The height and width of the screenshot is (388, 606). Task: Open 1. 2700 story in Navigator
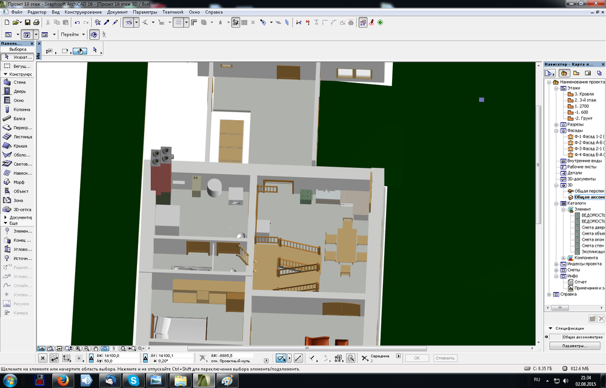click(581, 106)
